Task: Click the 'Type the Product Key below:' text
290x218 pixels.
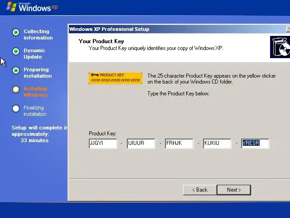Action: point(178,94)
